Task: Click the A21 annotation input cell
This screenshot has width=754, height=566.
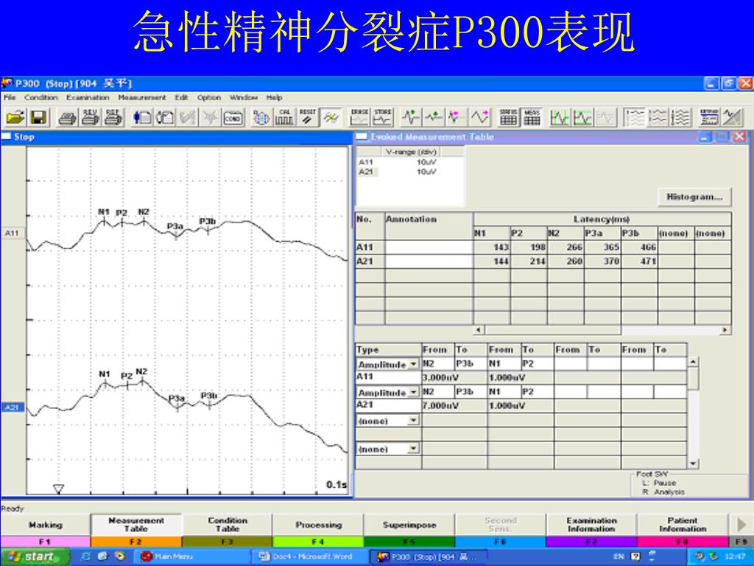Action: click(x=429, y=262)
